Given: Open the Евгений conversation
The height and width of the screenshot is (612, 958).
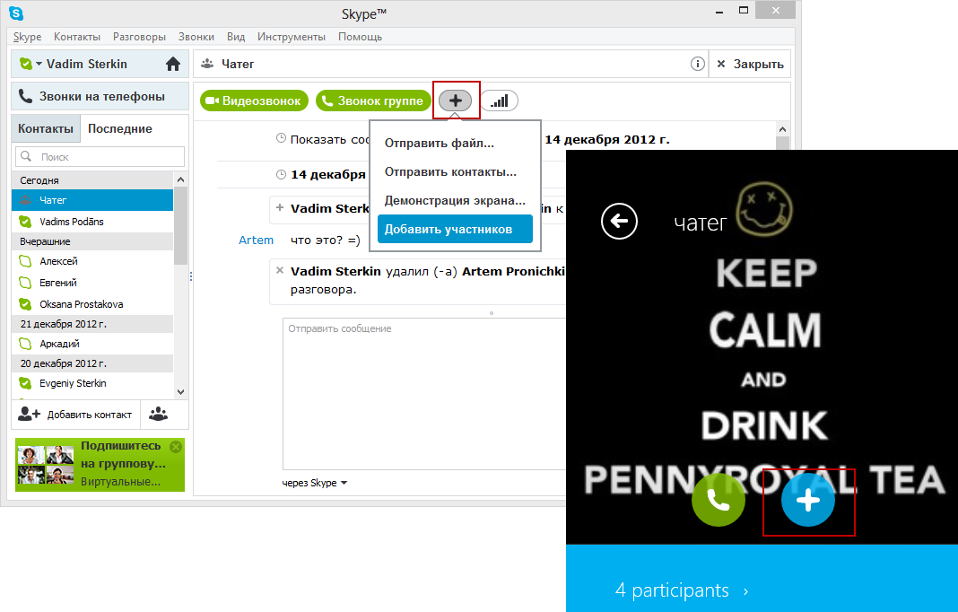Looking at the screenshot, I should tap(92, 283).
